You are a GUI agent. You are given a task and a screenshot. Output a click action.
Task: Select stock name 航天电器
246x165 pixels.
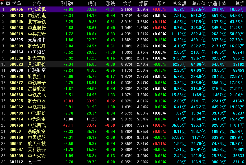[37, 101]
